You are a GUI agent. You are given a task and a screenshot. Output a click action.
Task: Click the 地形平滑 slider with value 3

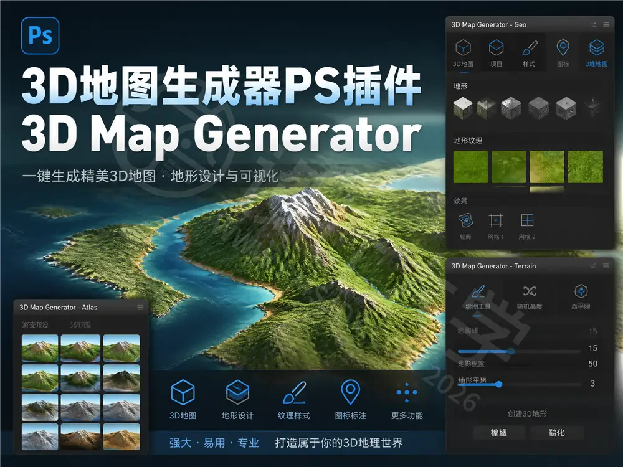[x=519, y=384]
